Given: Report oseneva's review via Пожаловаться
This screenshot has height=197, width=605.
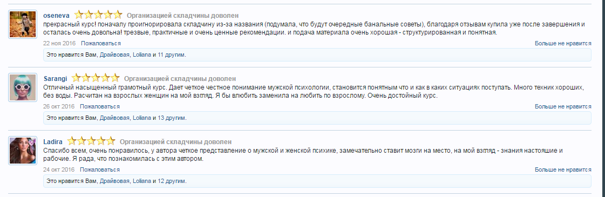Looking at the screenshot, I should 101,43.
